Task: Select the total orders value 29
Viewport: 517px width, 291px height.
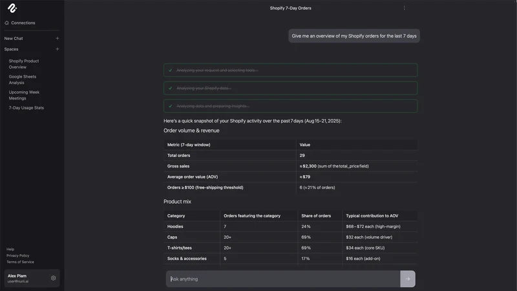Action: coord(302,155)
